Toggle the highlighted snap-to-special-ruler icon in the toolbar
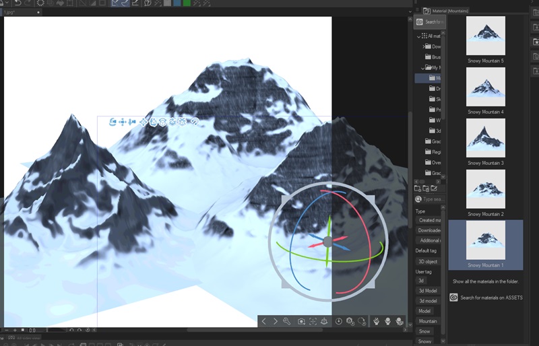The image size is (539, 346). [x=125, y=3]
